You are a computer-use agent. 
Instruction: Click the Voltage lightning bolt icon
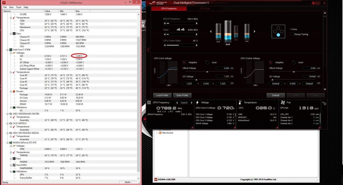(197, 102)
